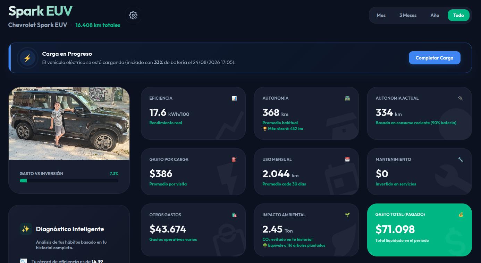Click the Máx récord: 452 km text
481x263 pixels.
(x=285, y=129)
